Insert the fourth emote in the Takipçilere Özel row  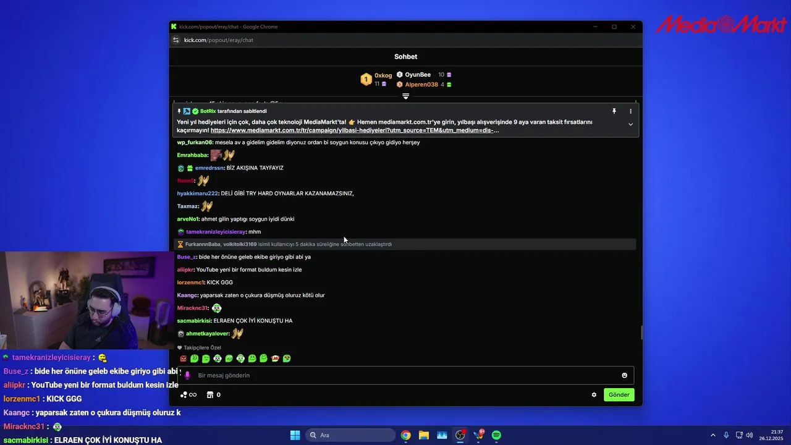click(x=218, y=358)
